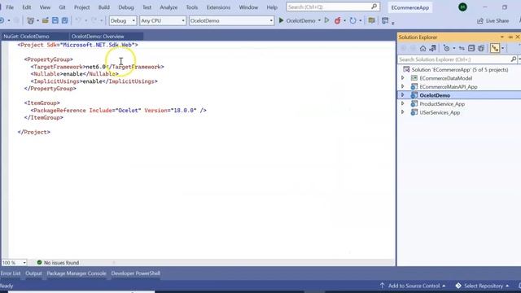The image size is (521, 293).
Task: Open the View menu
Action: click(45, 7)
